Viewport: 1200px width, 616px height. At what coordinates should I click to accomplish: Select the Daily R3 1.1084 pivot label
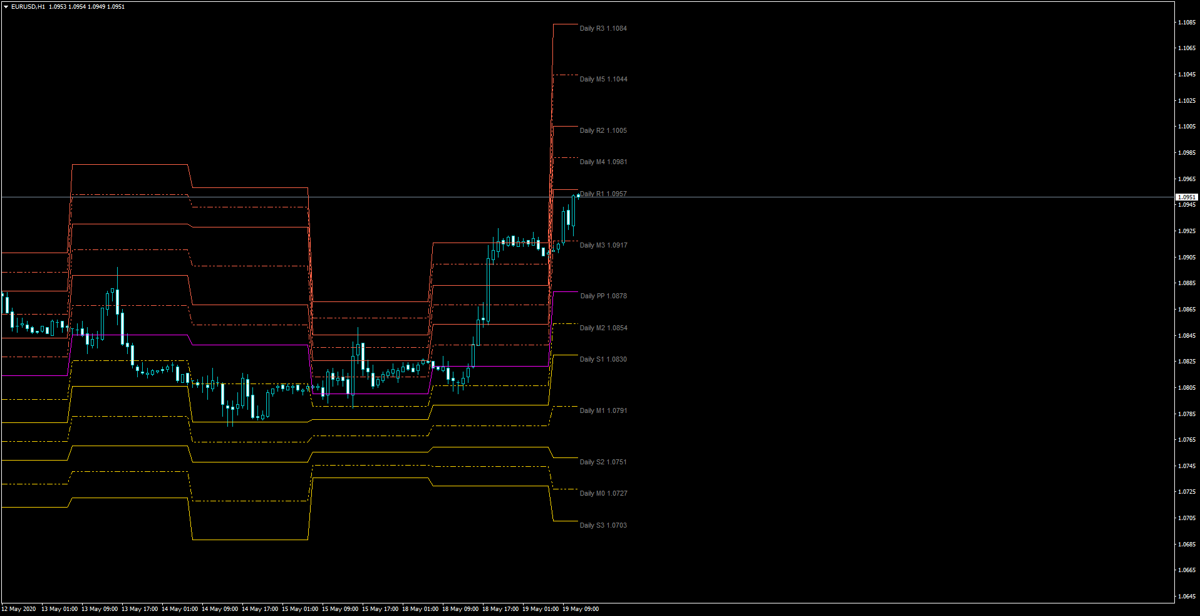[x=603, y=29]
